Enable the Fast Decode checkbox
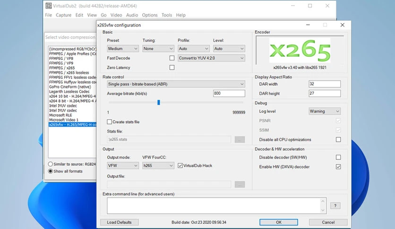 coord(172,58)
